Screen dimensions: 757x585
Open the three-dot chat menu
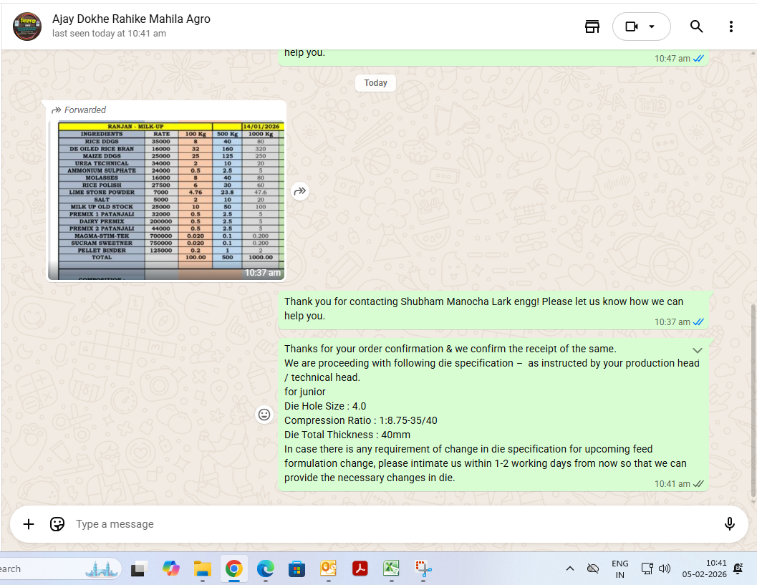(731, 26)
